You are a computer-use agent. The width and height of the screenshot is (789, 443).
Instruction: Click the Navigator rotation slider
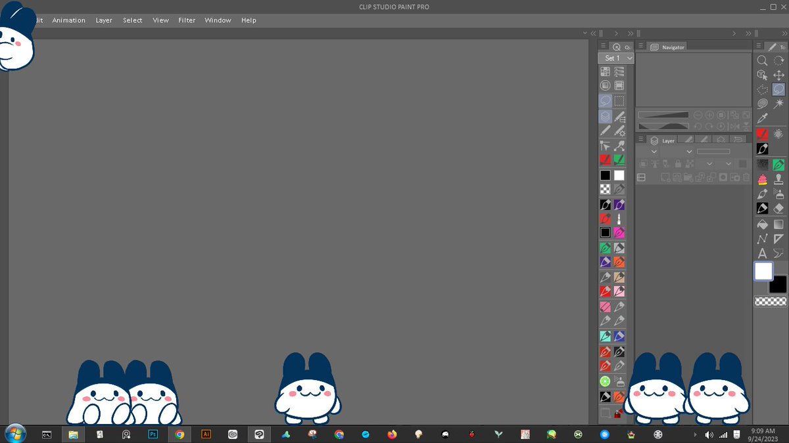click(x=663, y=126)
